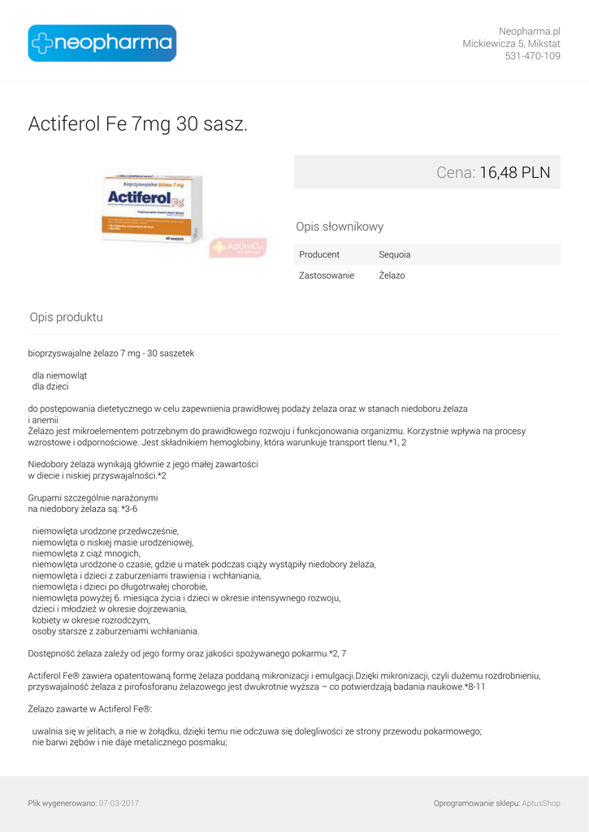The width and height of the screenshot is (589, 832).
Task: Select the Zastosowanie row label
Action: [x=327, y=275]
